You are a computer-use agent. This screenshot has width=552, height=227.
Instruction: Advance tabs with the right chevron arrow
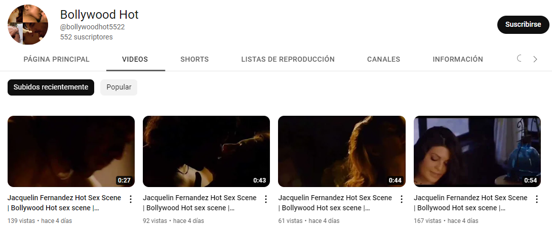point(535,59)
